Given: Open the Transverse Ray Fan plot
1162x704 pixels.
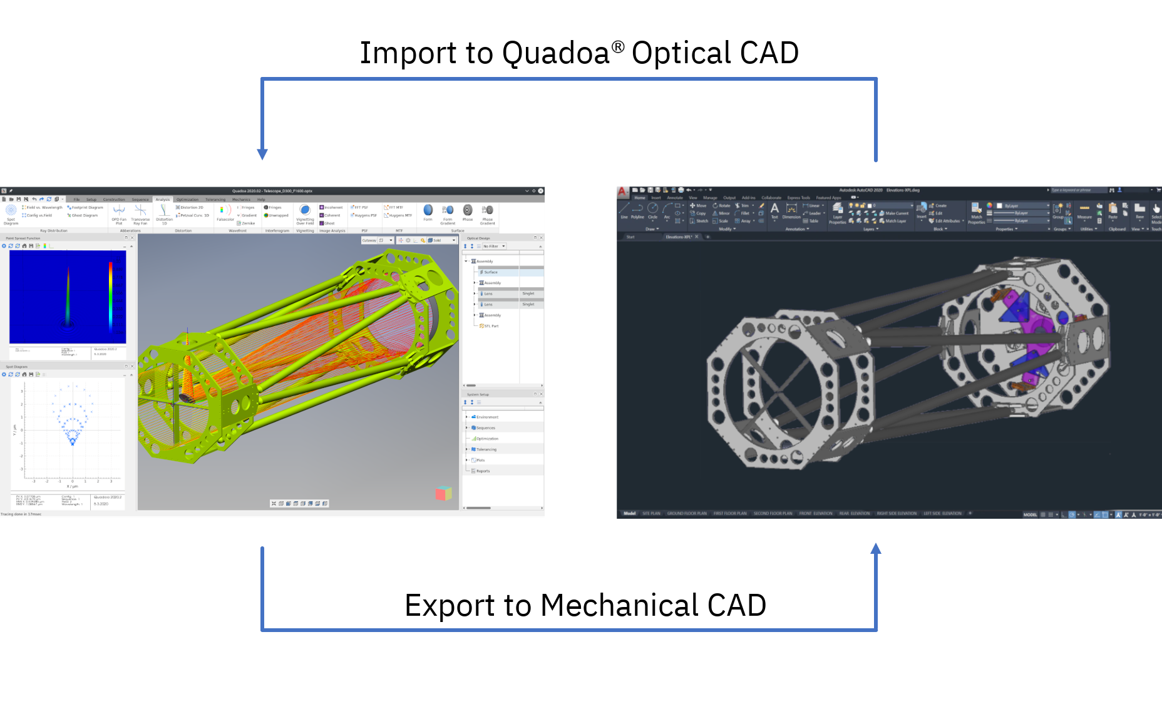Looking at the screenshot, I should [140, 214].
